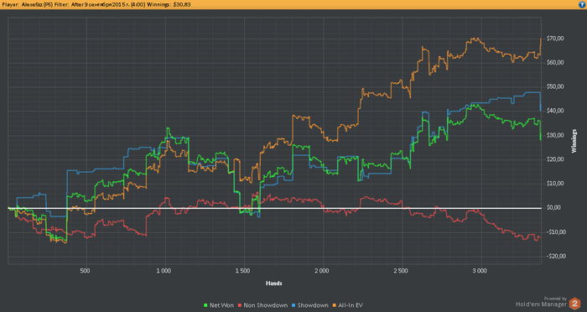Screen dimensions: 587x312
Task: Click the orange All-In EV color swatch
Action: click(x=335, y=305)
